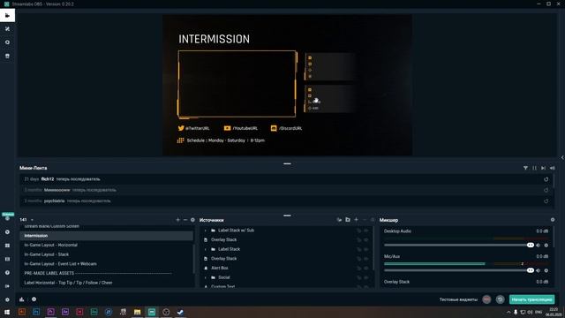
Task: Open the Editor tab in the left sidebar
Action: point(7,16)
